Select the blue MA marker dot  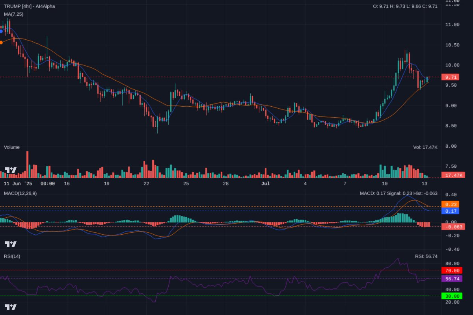1,31
